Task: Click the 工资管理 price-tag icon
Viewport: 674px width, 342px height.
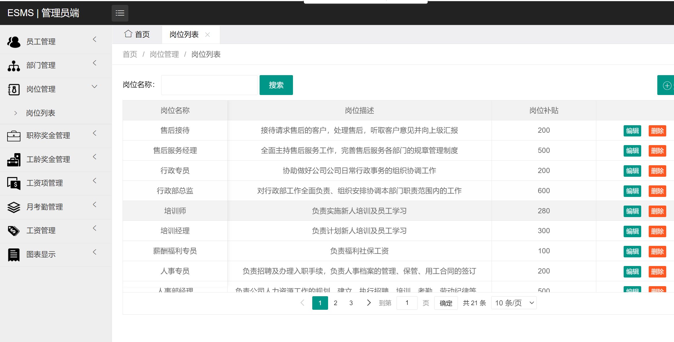Action: click(x=14, y=230)
